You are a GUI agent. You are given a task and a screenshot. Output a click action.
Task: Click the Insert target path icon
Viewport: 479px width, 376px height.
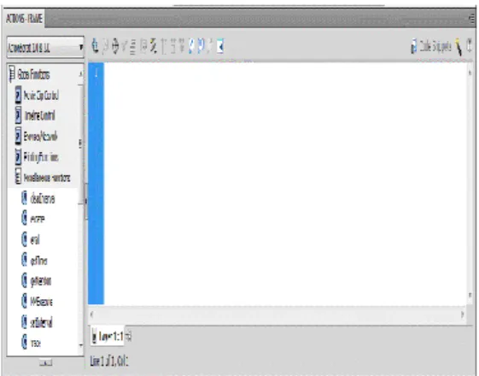115,47
